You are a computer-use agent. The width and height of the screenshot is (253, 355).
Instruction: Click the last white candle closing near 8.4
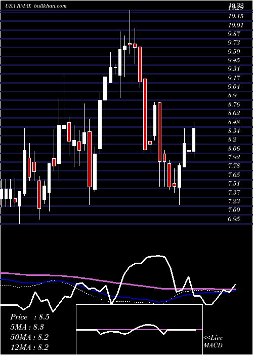coord(194,139)
